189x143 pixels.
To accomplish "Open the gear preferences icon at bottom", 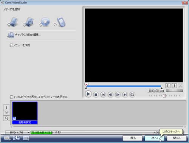I will [x=17, y=138].
